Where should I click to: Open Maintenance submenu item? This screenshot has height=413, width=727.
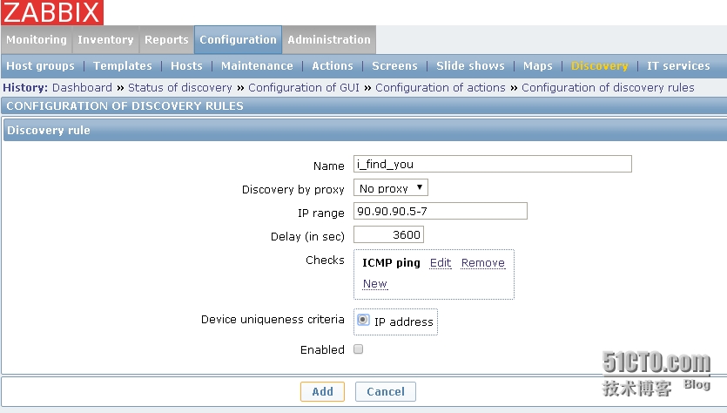pos(257,66)
